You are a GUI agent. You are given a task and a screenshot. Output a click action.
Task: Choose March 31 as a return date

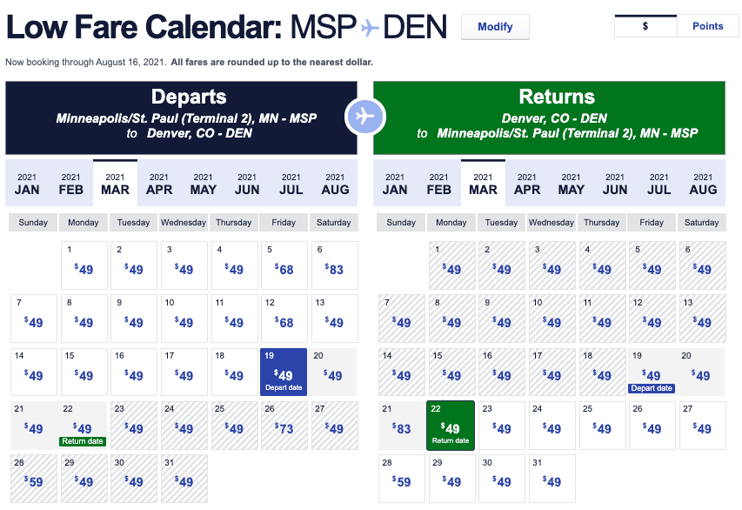coord(551,478)
